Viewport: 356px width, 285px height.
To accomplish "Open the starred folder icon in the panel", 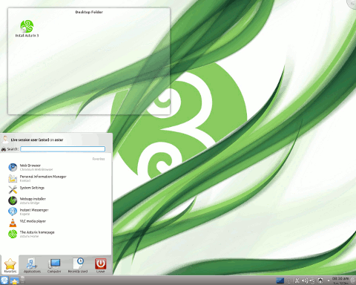I will click(x=14, y=281).
